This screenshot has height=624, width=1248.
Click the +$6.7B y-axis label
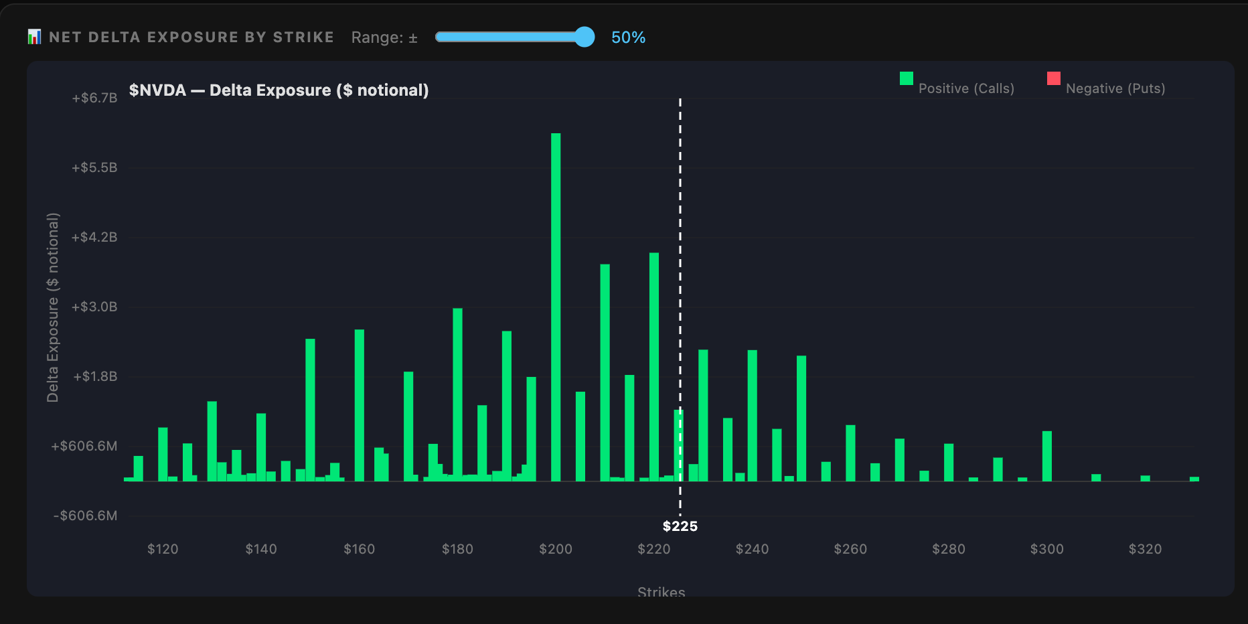click(94, 98)
